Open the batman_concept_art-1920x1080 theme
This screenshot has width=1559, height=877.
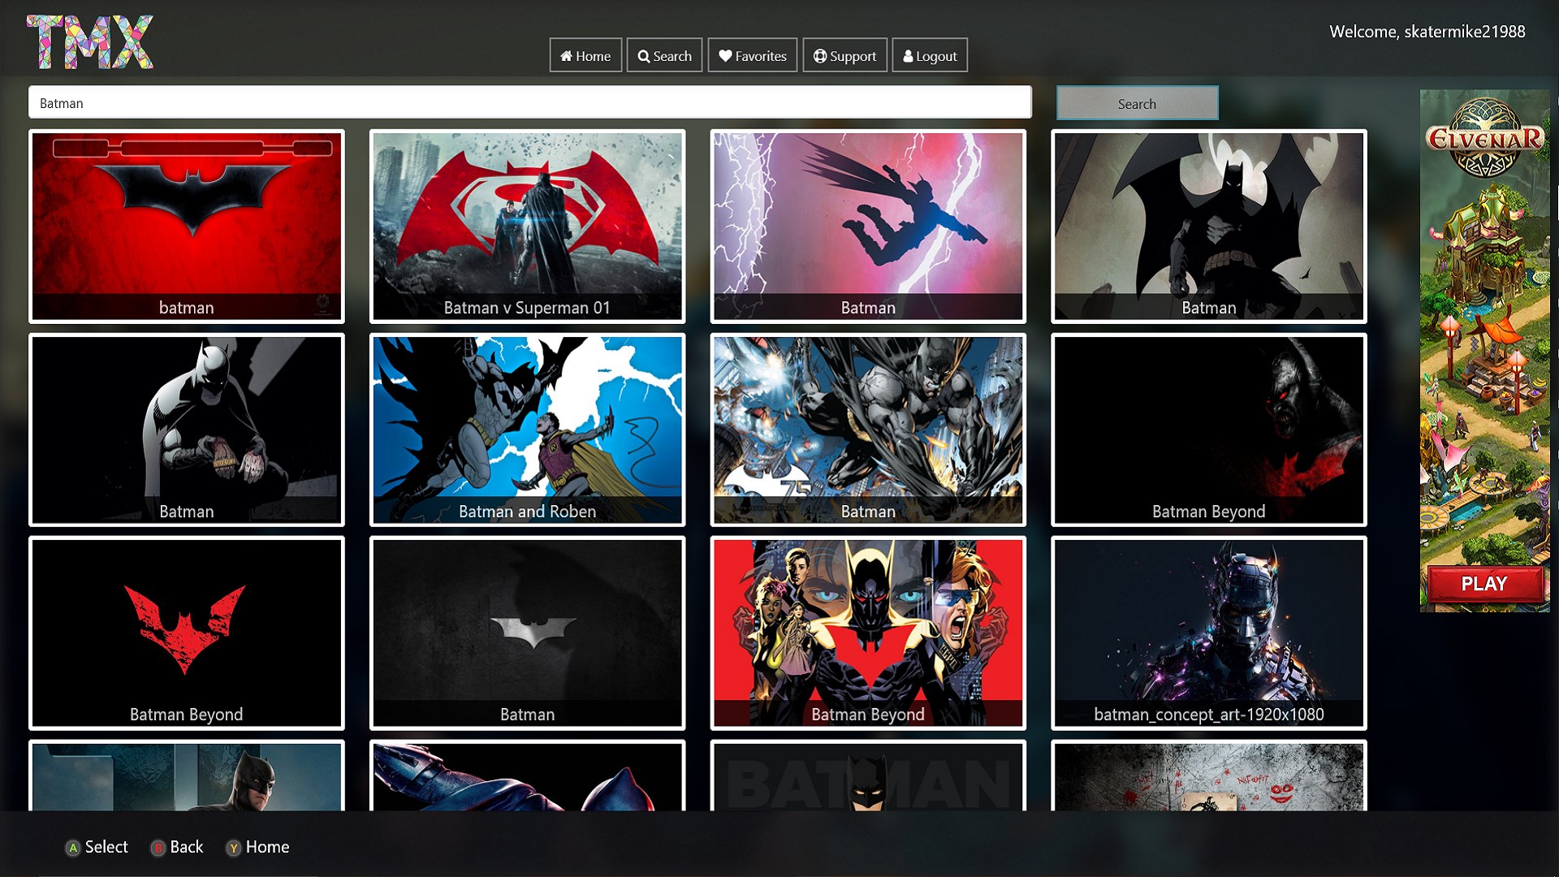(x=1208, y=632)
